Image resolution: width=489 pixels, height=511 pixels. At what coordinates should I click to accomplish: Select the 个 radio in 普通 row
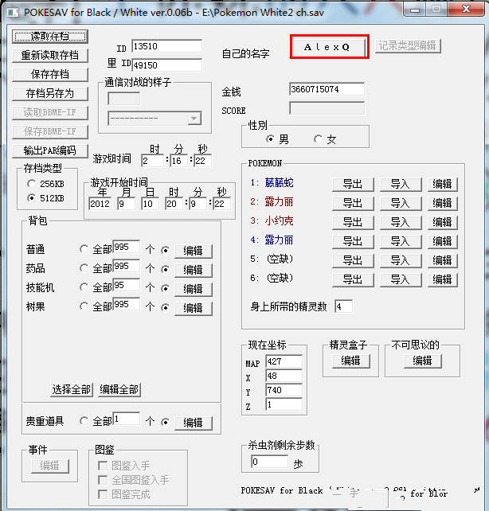coord(166,250)
